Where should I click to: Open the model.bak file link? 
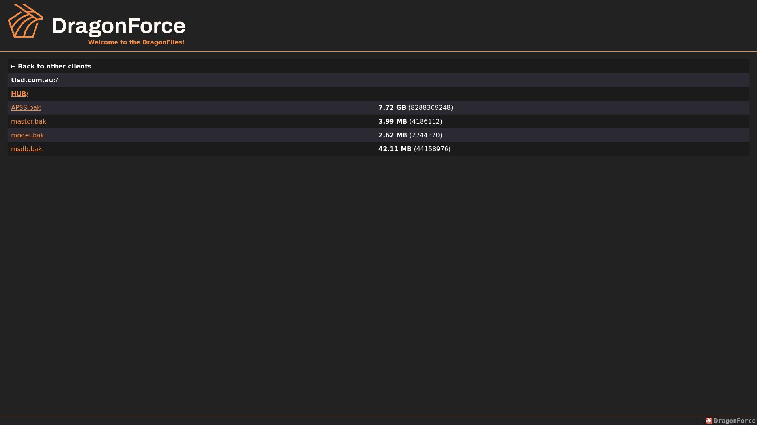point(28,135)
